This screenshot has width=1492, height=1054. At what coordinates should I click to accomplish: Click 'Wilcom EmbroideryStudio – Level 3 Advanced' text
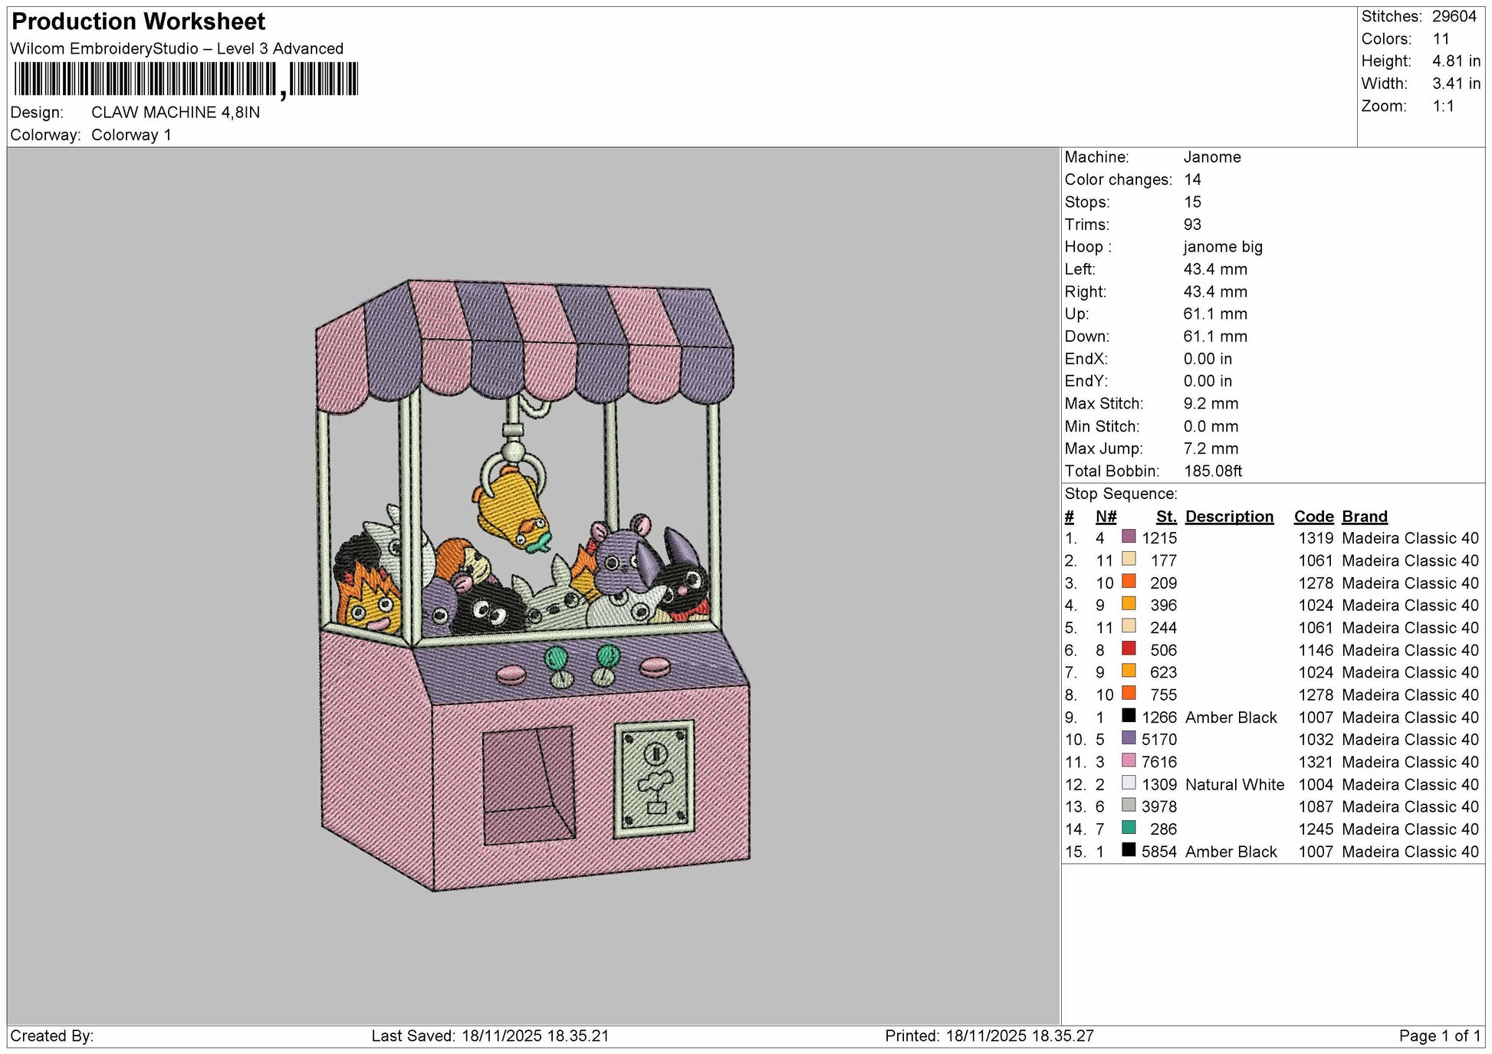coord(177,48)
